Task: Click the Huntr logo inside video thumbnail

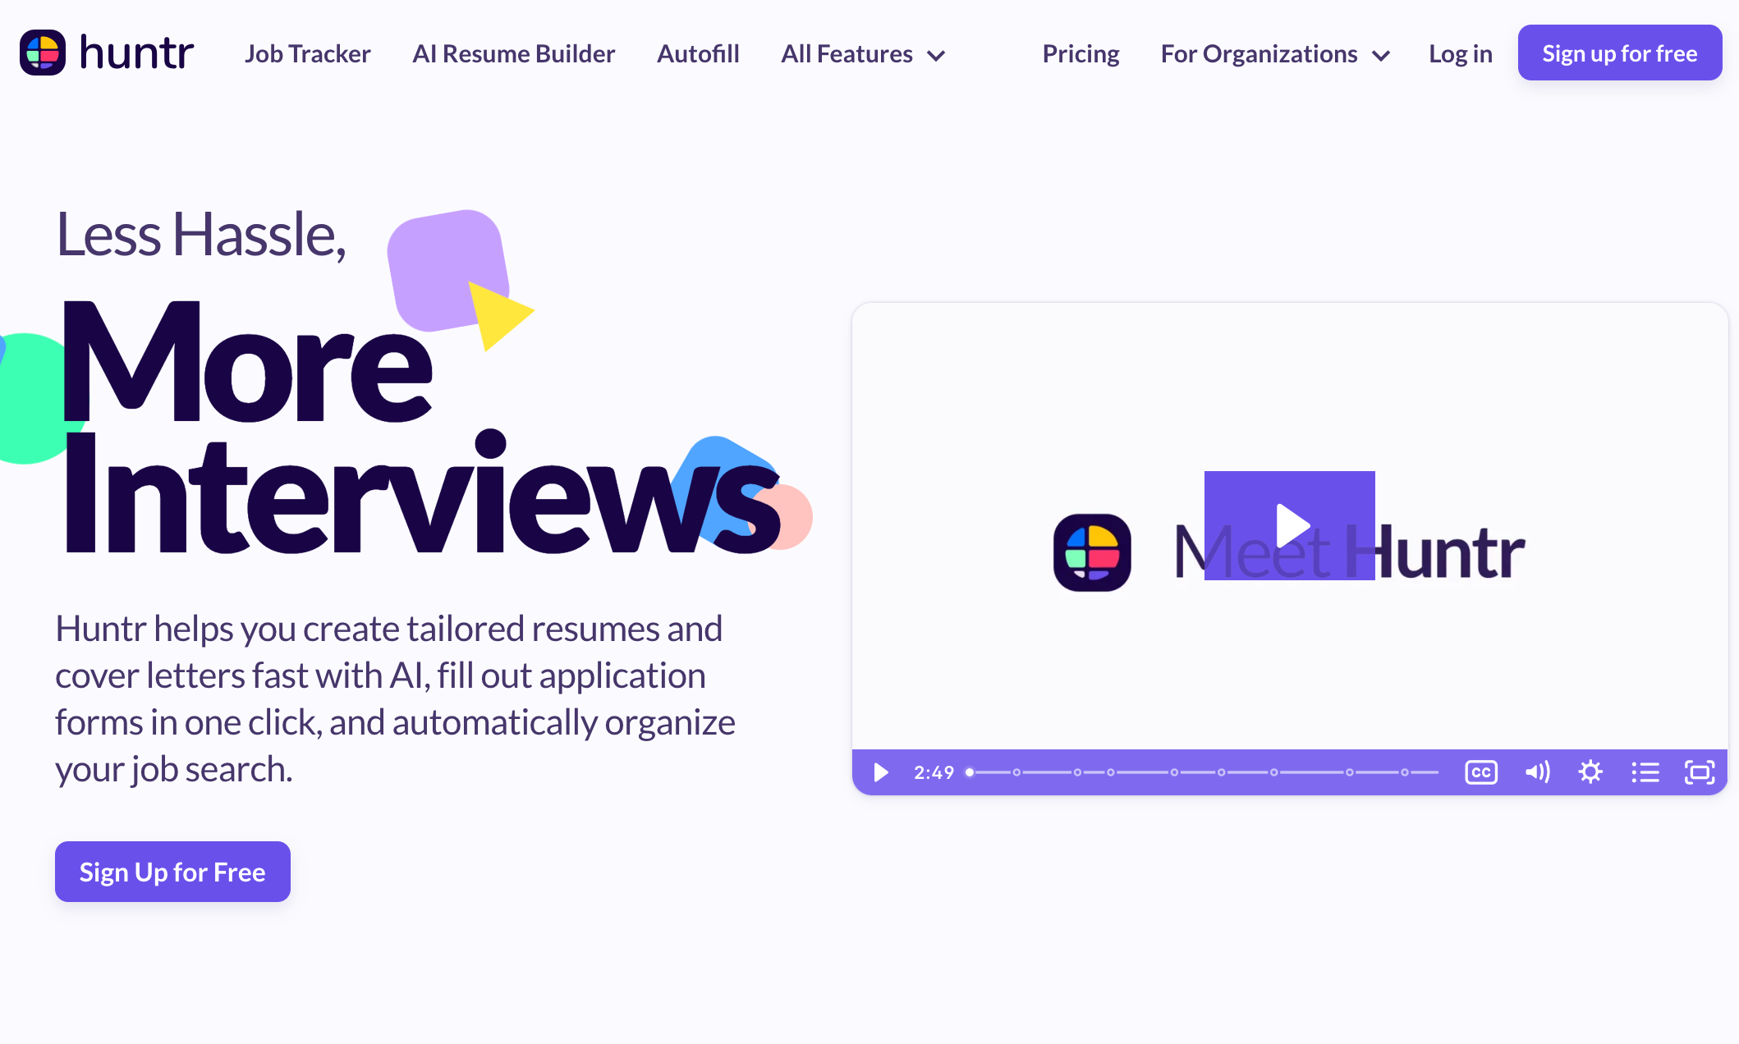Action: pyautogui.click(x=1092, y=552)
